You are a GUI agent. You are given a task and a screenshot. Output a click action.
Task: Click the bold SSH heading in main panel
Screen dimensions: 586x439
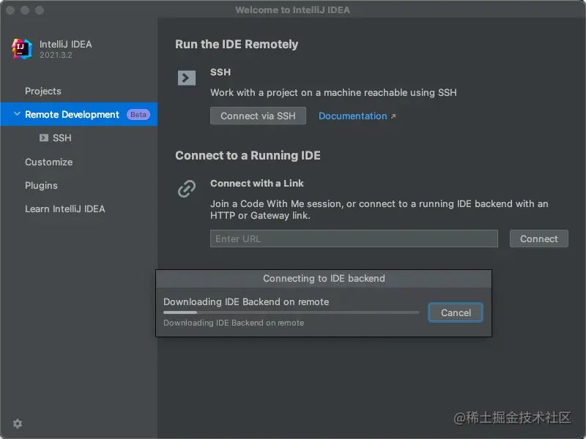(x=220, y=72)
